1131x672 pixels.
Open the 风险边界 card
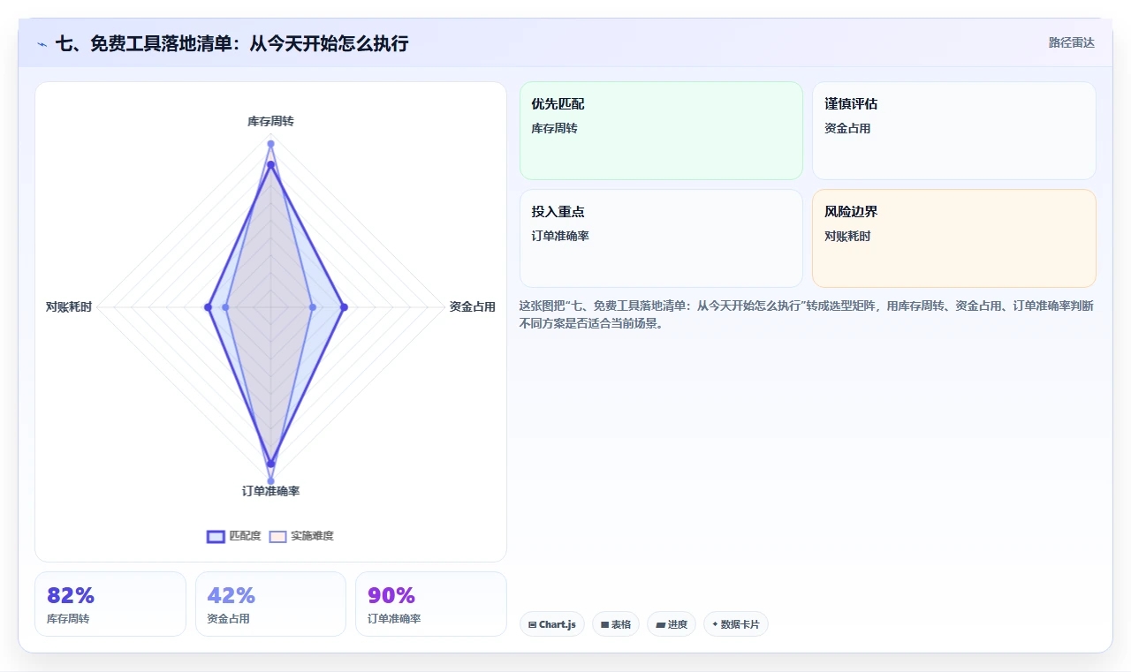coord(954,238)
